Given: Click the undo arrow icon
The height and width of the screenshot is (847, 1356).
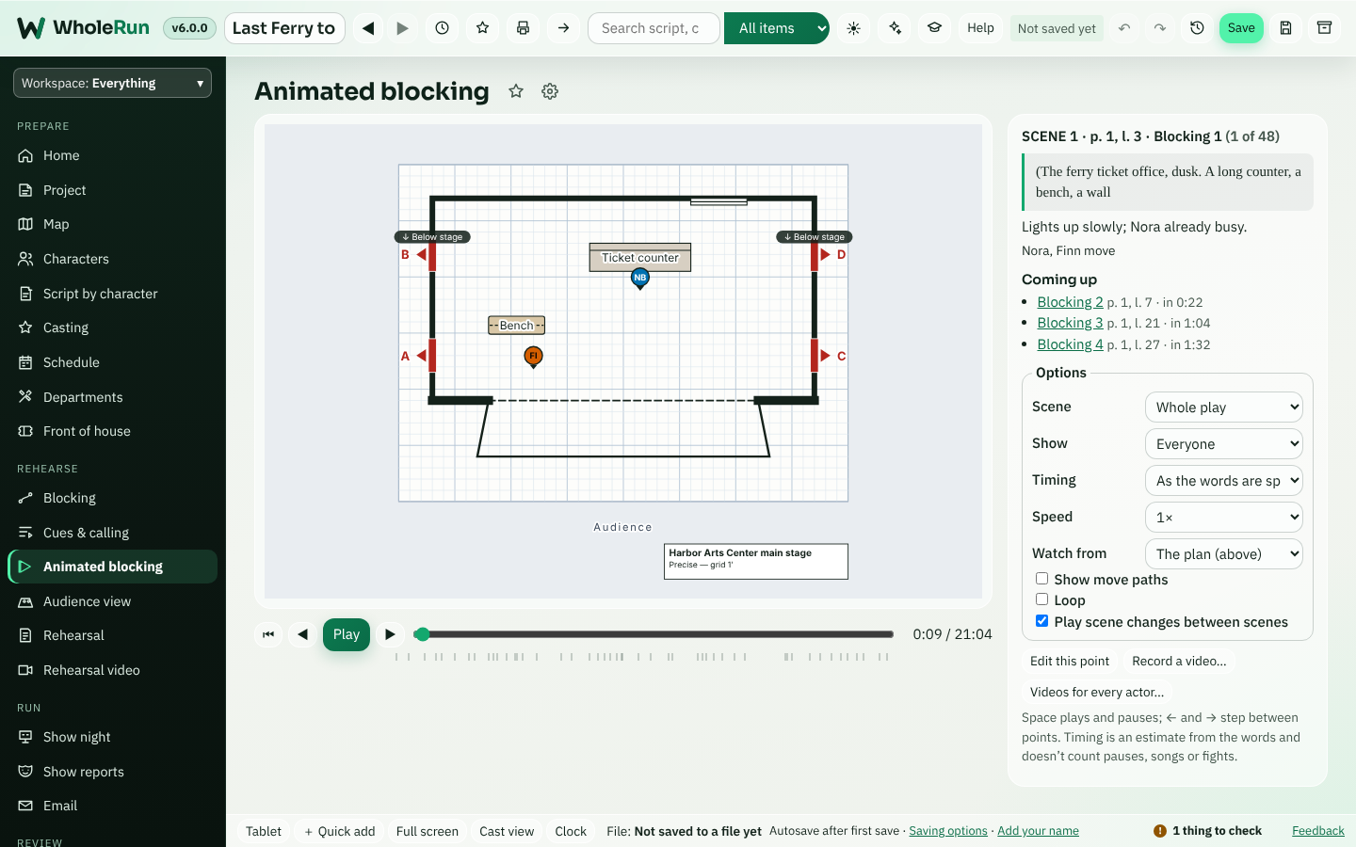Looking at the screenshot, I should tap(1124, 28).
